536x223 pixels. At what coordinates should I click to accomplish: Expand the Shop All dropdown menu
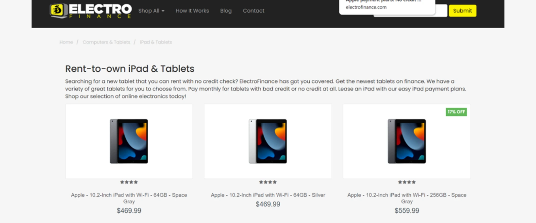151,11
